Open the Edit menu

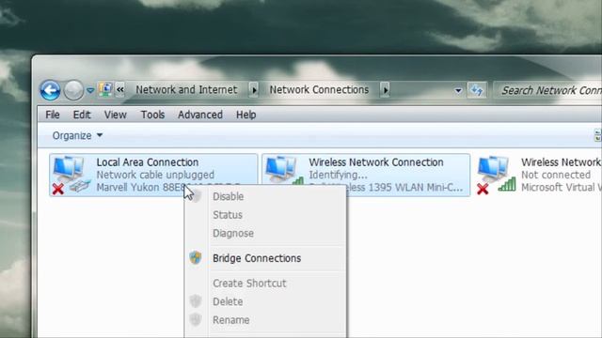[x=82, y=115]
